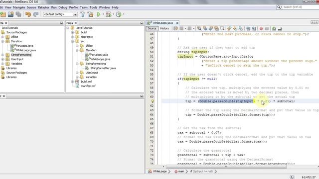Viewport: 319px width, 179px height.
Task: Click the Previous Bookmark icon
Action: click(x=229, y=29)
